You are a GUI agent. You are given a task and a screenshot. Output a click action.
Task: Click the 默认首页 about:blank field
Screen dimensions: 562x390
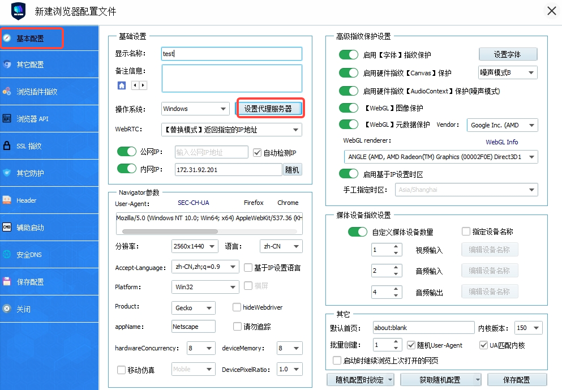coord(424,328)
